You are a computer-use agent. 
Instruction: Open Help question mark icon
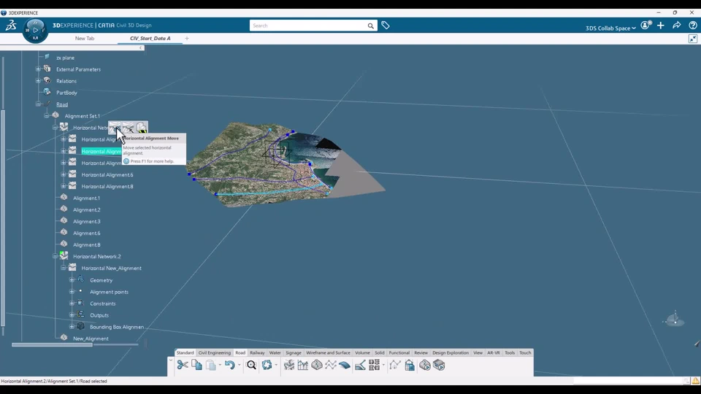692,26
